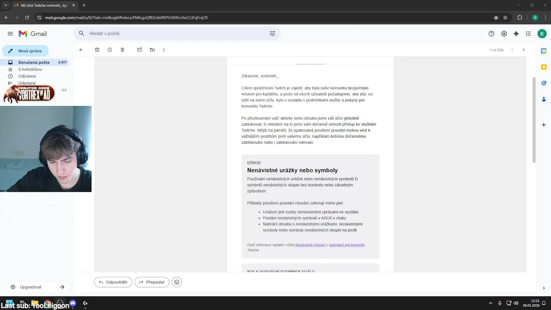Collapse the side panel chevron
Viewport: 551px width, 310px height.
544,288
